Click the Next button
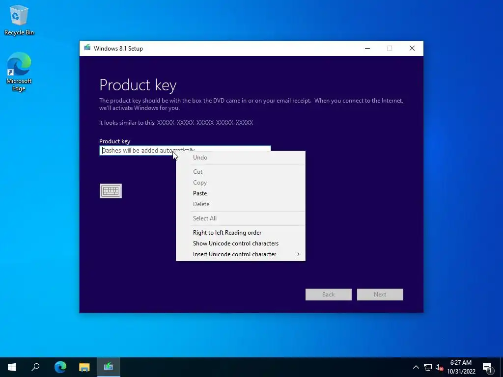This screenshot has height=377, width=503. pos(380,295)
